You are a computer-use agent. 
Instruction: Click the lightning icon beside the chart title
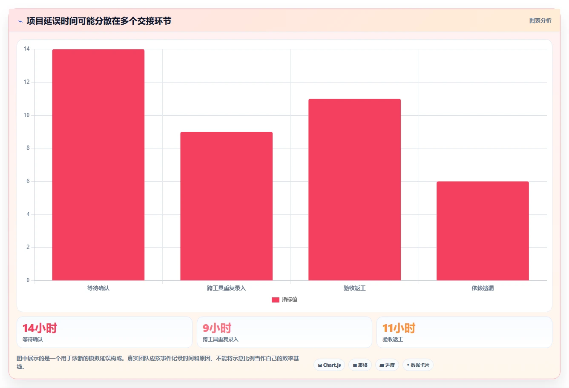(20, 21)
